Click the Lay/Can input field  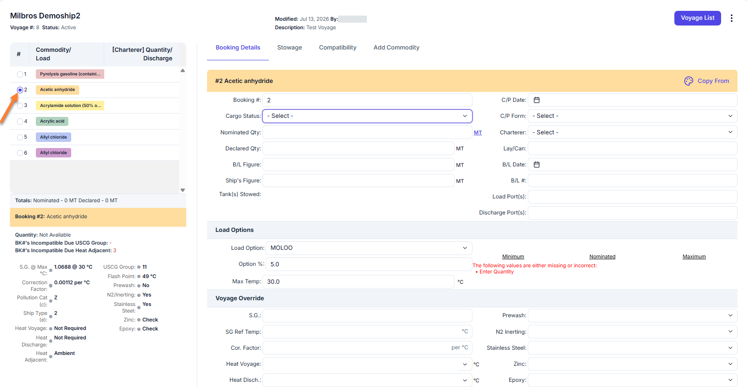coord(632,148)
